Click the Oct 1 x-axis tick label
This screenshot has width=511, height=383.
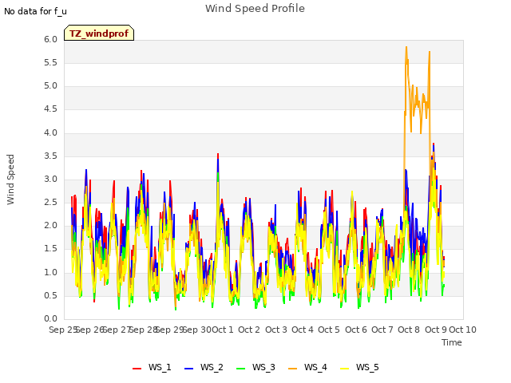223,330
